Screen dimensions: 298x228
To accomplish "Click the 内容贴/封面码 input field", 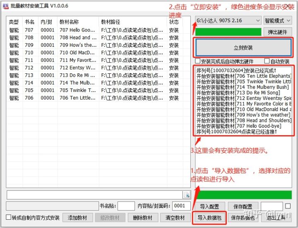I will coord(181,206).
